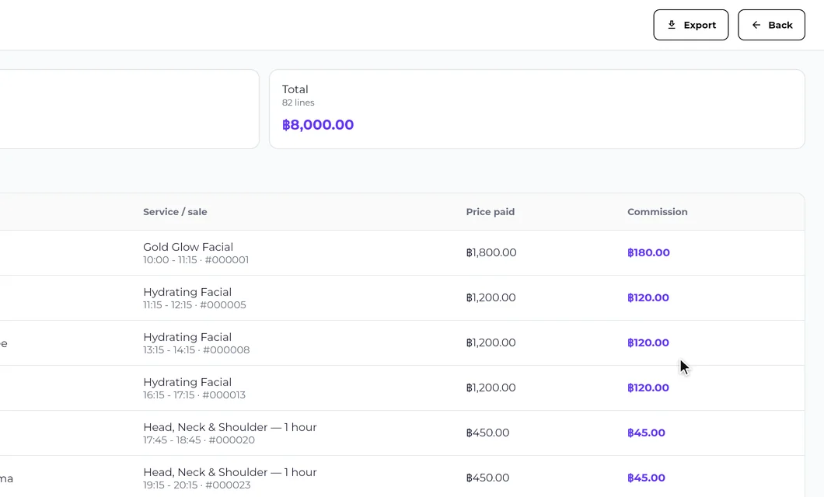Screen dimensions: 824x497
Task: Click Hydrating Facial with booking #000005
Action: 187,292
